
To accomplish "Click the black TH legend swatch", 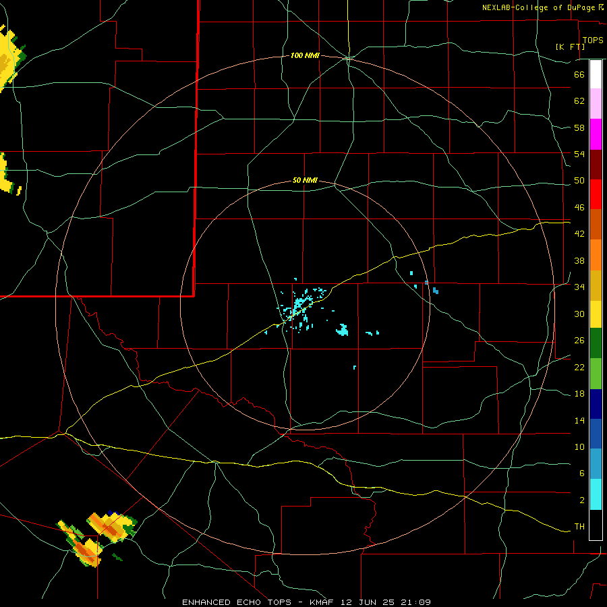I will tap(596, 525).
